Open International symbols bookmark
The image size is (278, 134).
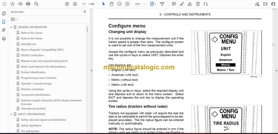coord(33,108)
